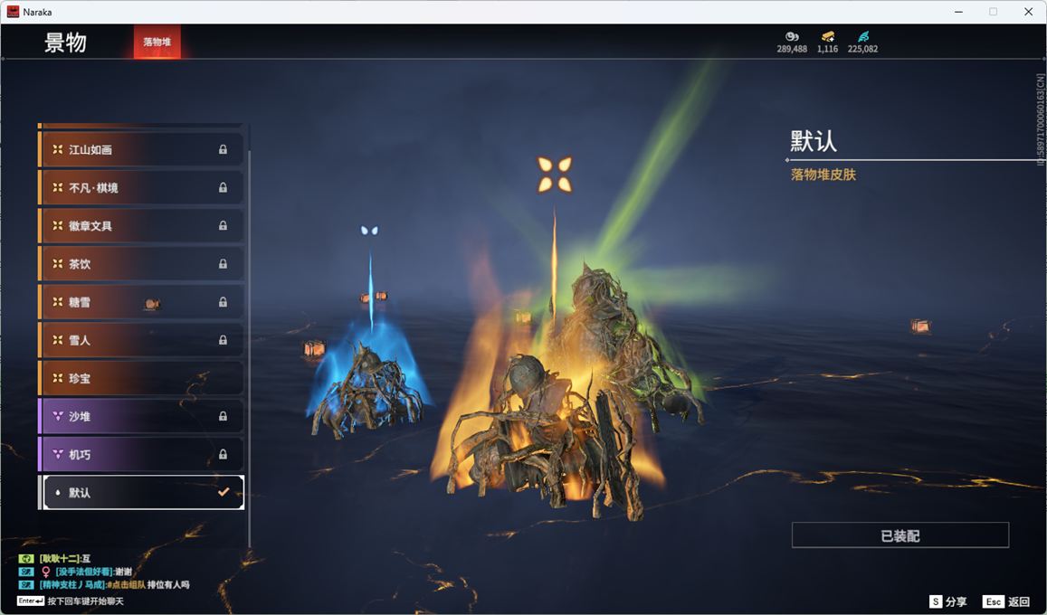Click the S 分享 share button

click(x=947, y=601)
